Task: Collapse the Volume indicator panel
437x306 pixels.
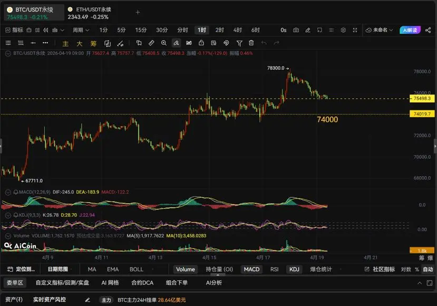Action: click(8, 236)
